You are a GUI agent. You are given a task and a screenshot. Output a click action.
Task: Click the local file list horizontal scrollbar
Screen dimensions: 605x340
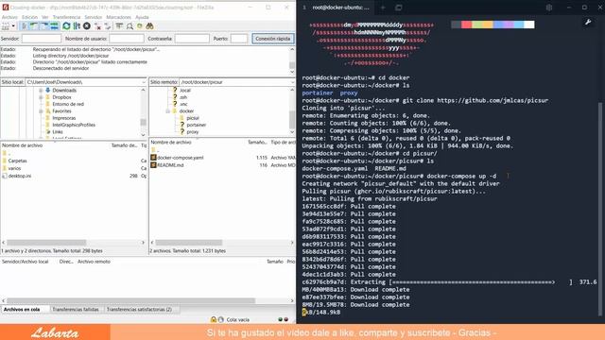(74, 243)
